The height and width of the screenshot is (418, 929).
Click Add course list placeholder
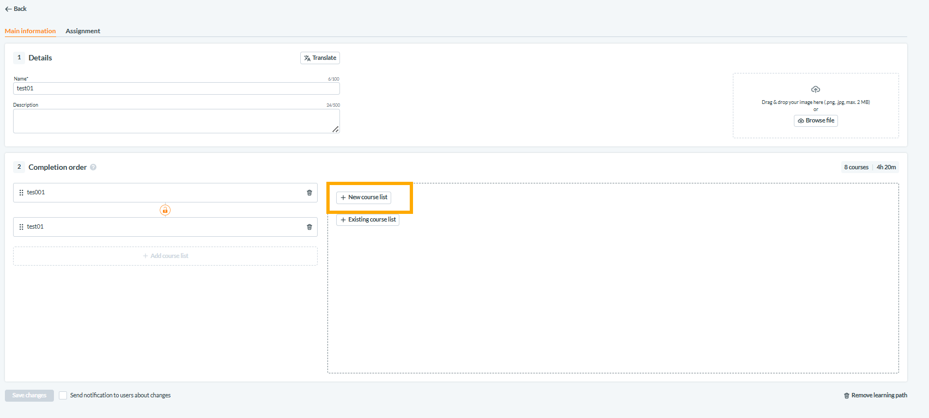pos(165,256)
